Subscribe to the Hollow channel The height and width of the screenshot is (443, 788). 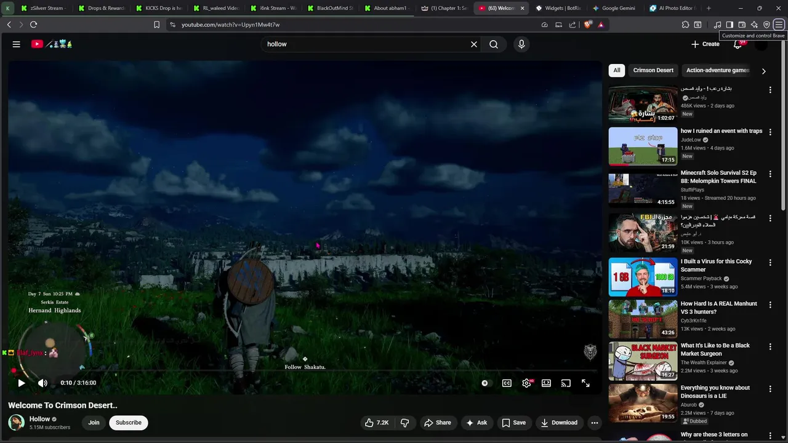pos(129,423)
